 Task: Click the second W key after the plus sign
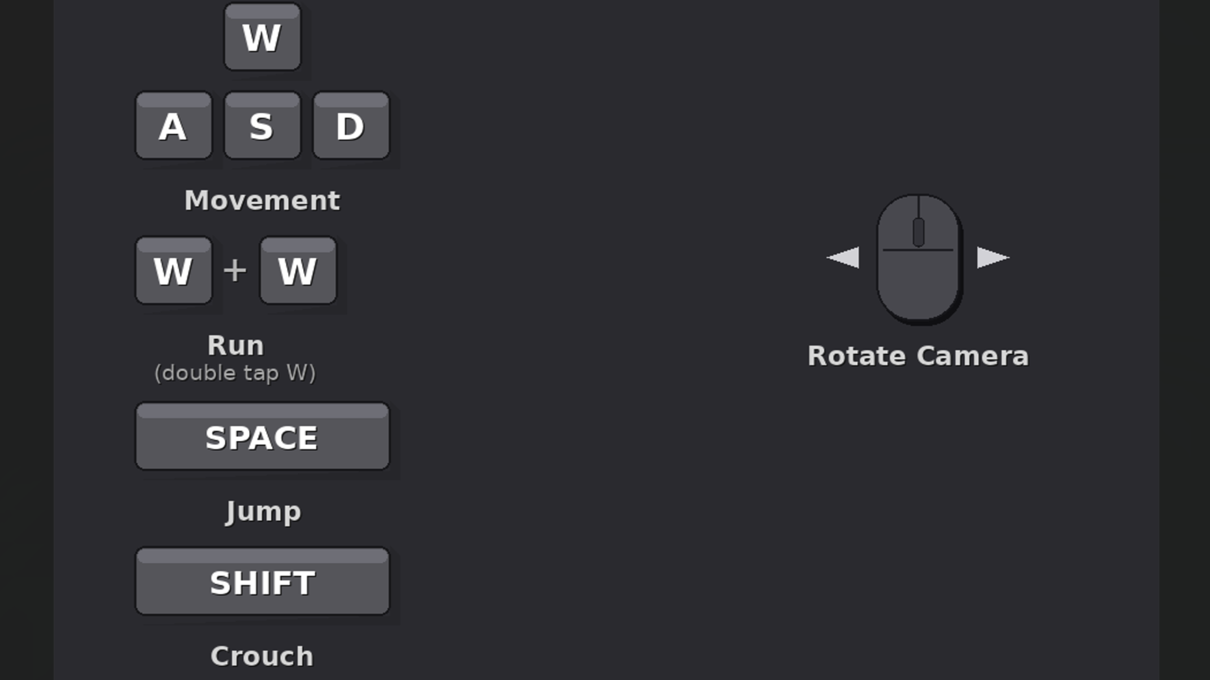(298, 271)
